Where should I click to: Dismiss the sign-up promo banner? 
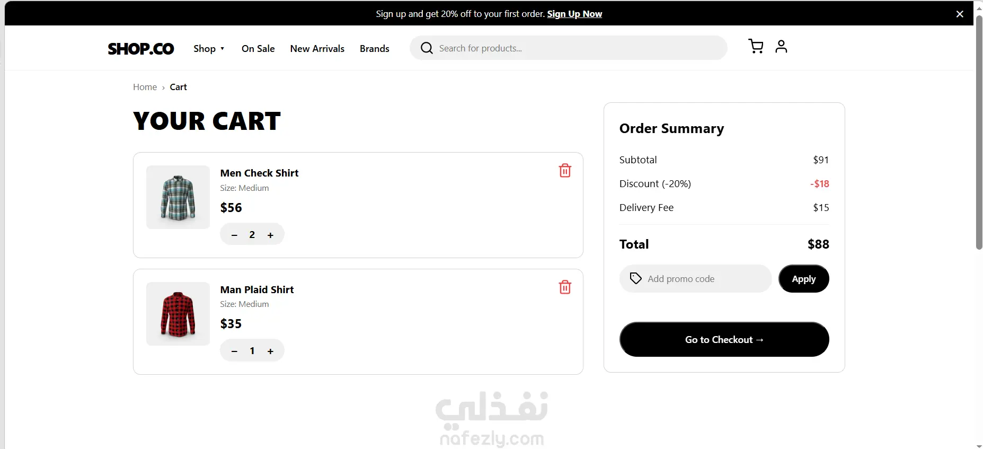pyautogui.click(x=960, y=14)
